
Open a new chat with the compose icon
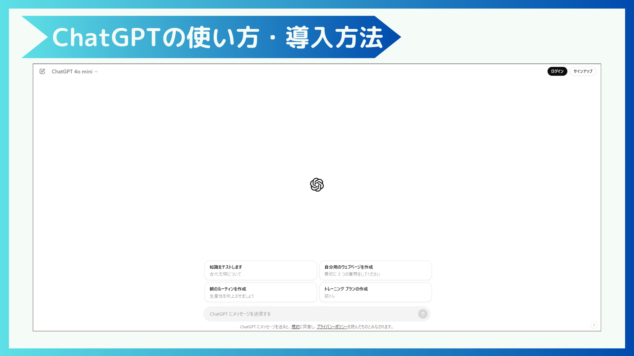pyautogui.click(x=42, y=71)
